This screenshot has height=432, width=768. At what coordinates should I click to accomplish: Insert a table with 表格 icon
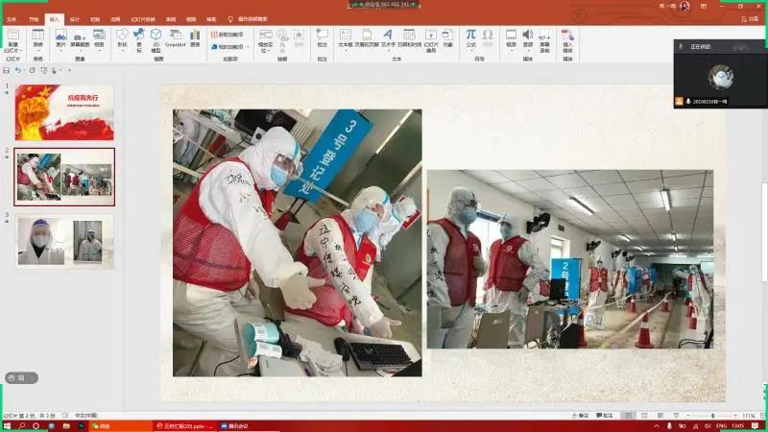38,38
